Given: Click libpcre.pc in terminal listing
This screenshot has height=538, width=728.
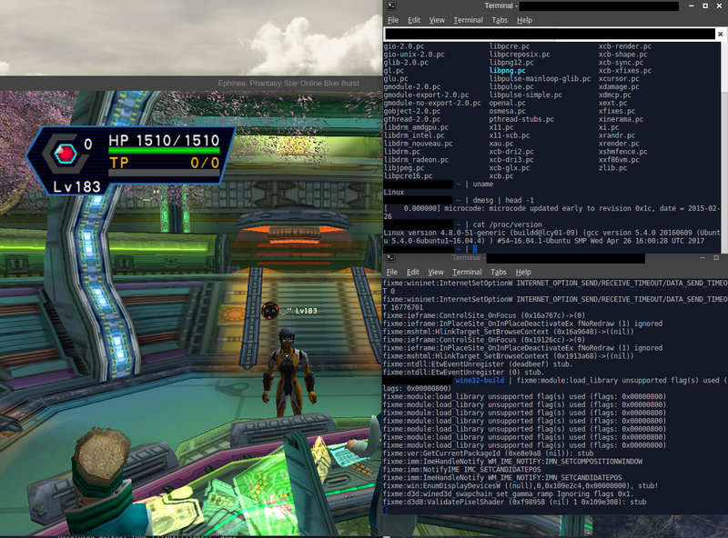Looking at the screenshot, I should [510, 46].
